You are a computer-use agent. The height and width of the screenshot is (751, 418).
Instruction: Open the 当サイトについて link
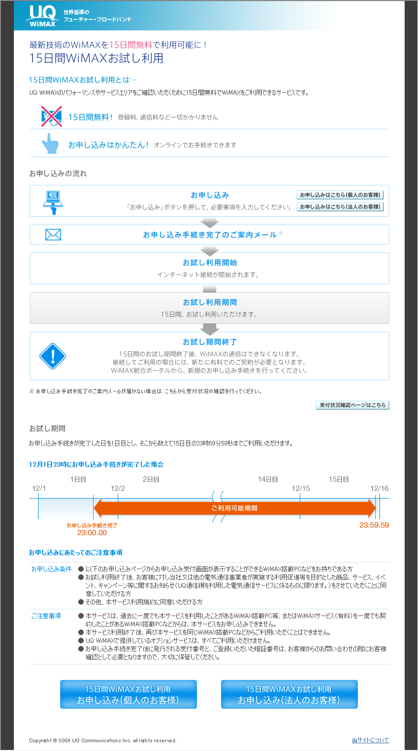tap(370, 740)
